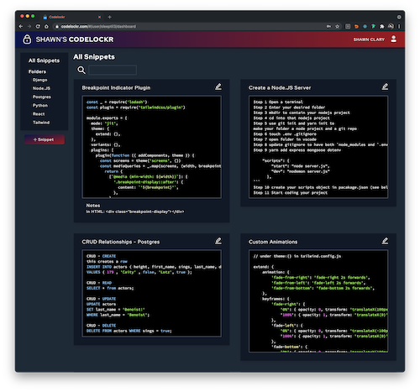Open the browser home page
The width and height of the screenshot is (420, 392).
46,26
